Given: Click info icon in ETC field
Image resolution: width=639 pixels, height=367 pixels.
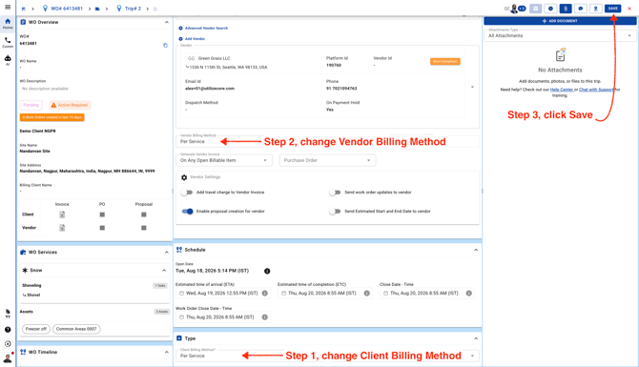Looking at the screenshot, I should click(x=367, y=294).
